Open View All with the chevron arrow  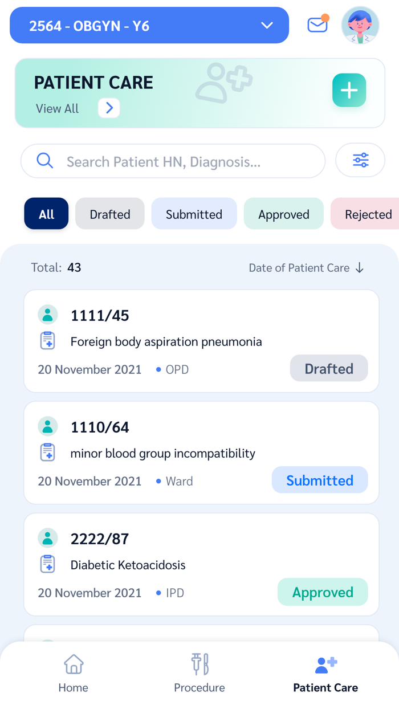pyautogui.click(x=108, y=108)
